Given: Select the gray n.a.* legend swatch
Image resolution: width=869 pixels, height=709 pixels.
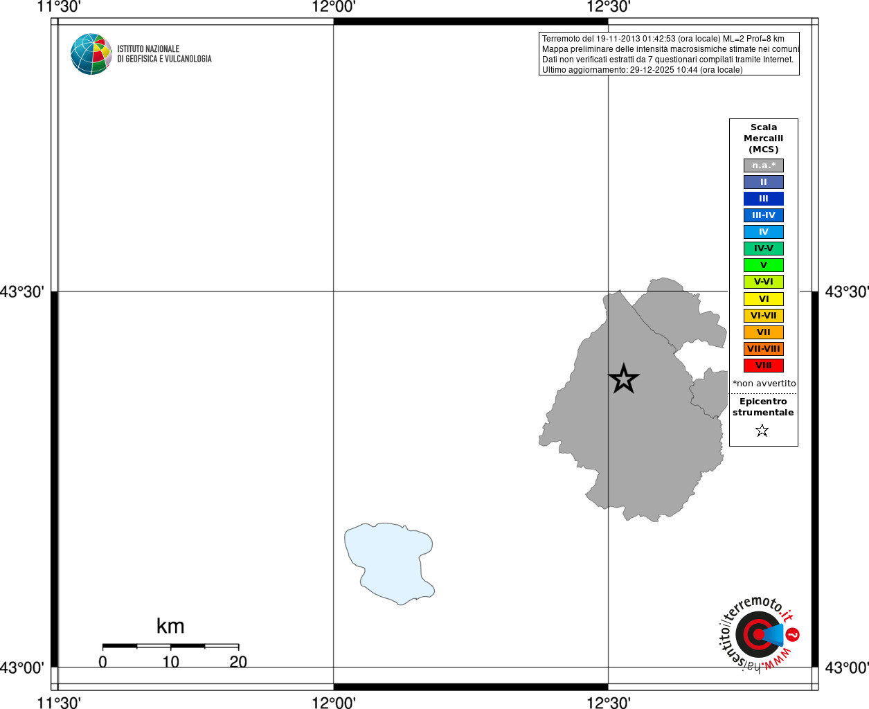Looking at the screenshot, I should coord(764,165).
